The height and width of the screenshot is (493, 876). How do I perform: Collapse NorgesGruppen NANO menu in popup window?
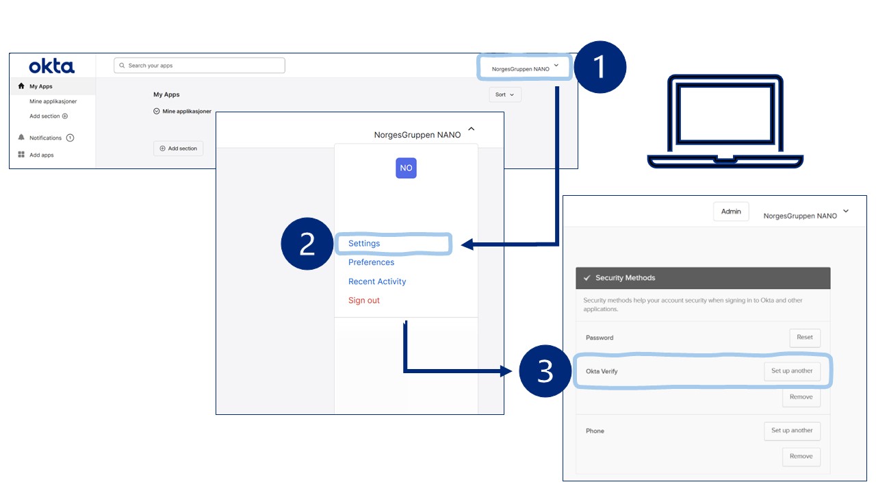click(x=472, y=128)
